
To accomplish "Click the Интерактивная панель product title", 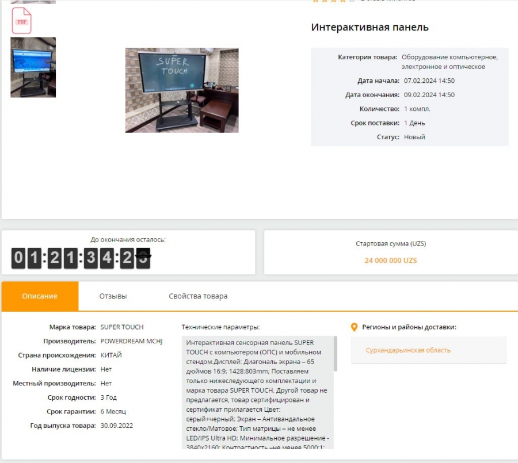I will [x=370, y=27].
